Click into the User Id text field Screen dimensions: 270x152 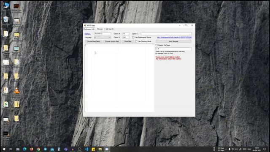tap(103, 34)
